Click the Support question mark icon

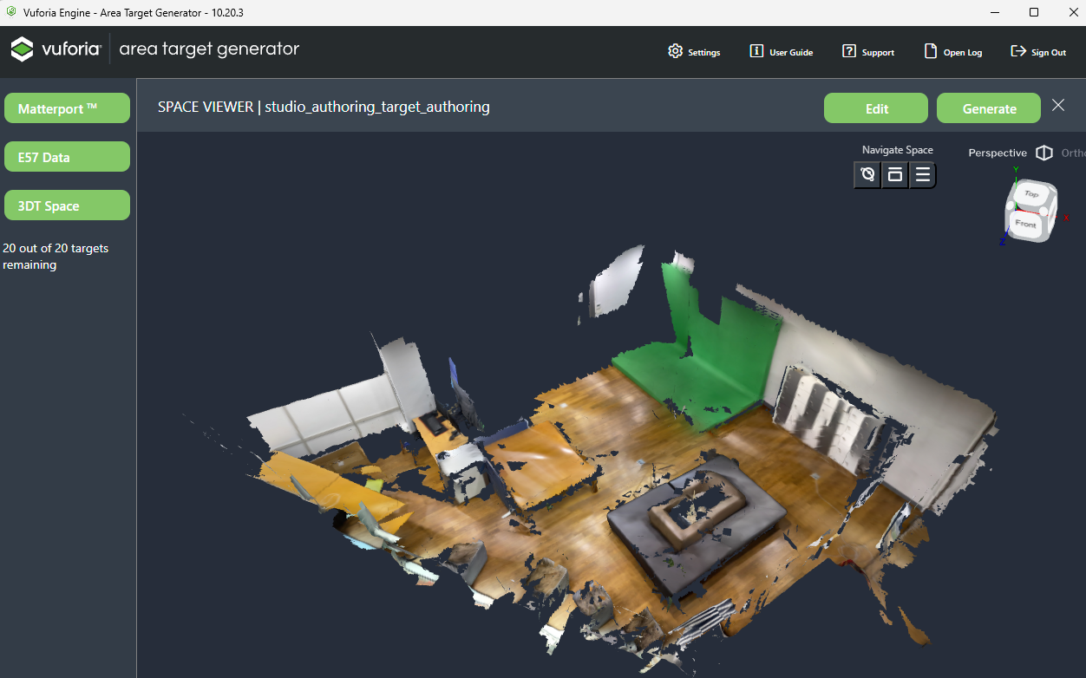pyautogui.click(x=849, y=51)
